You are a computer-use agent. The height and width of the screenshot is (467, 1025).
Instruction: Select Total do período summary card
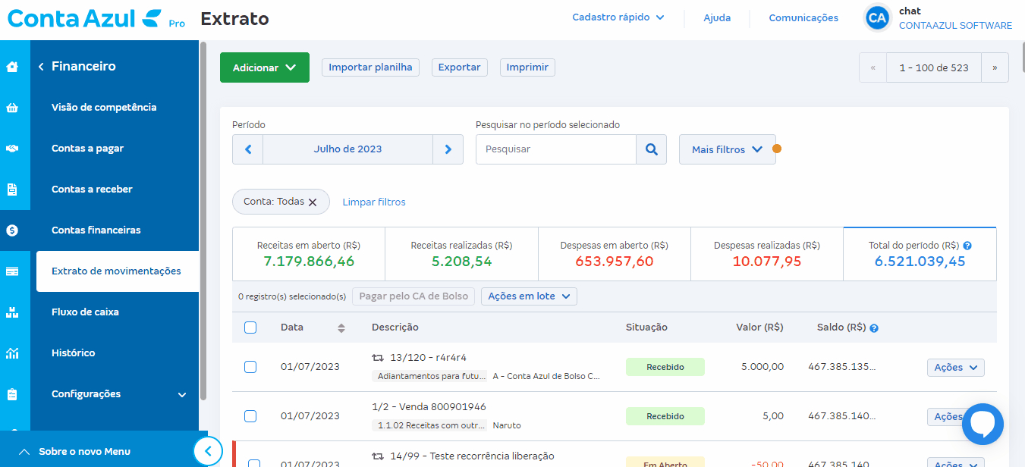920,254
